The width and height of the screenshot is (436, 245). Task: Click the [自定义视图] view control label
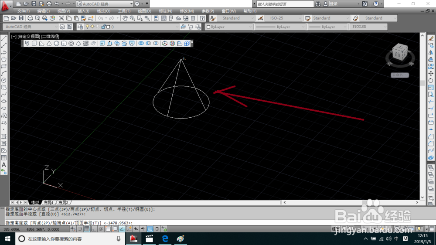(x=29, y=37)
